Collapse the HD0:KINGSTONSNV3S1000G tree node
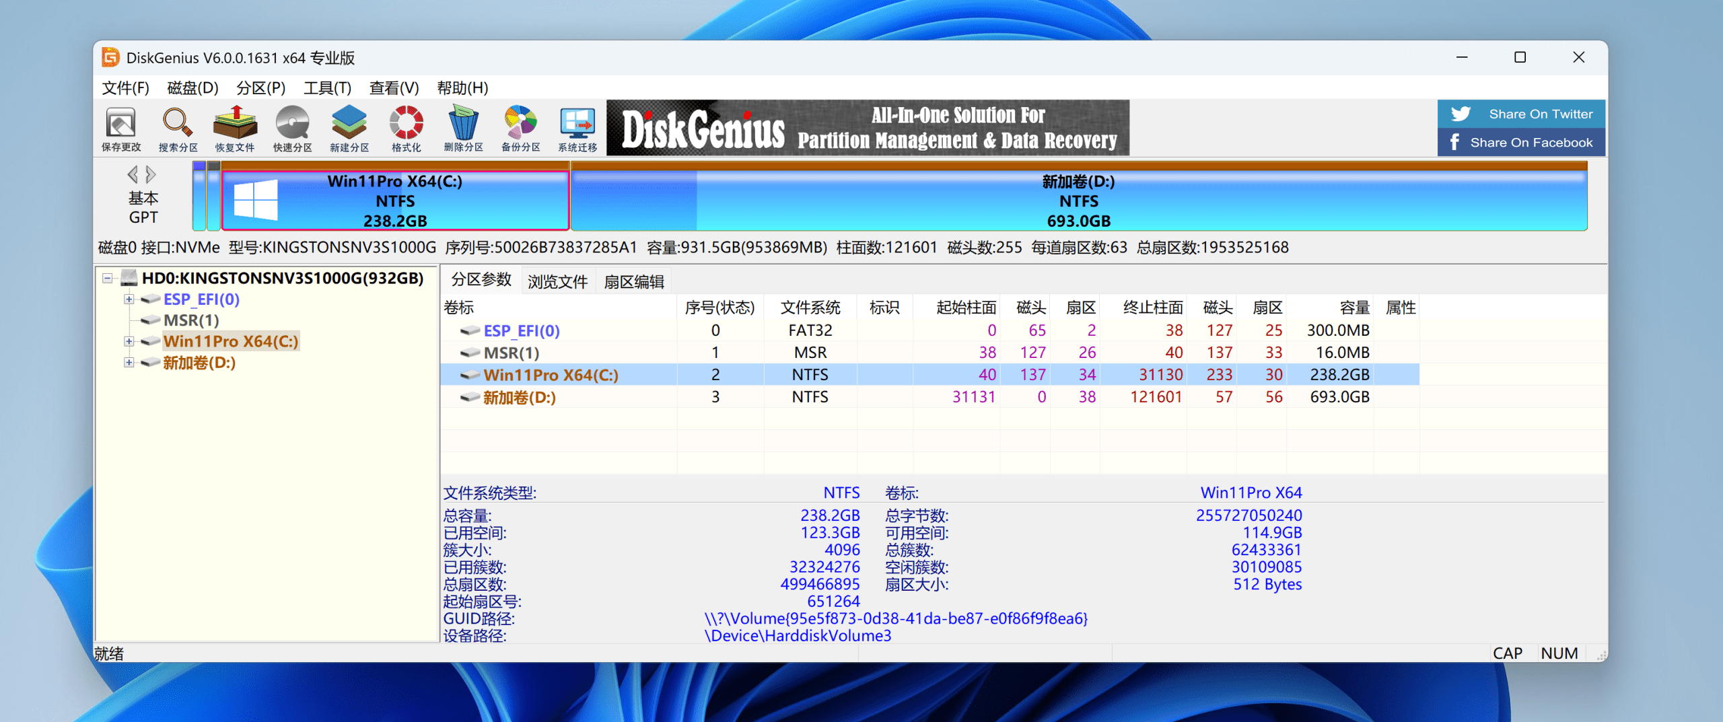The width and height of the screenshot is (1723, 722). (x=108, y=278)
